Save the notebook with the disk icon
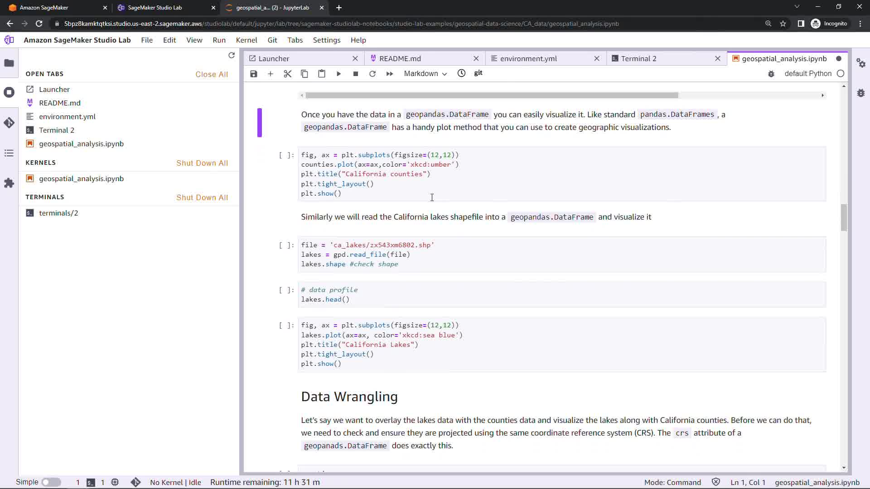Image resolution: width=870 pixels, height=489 pixels. (254, 74)
